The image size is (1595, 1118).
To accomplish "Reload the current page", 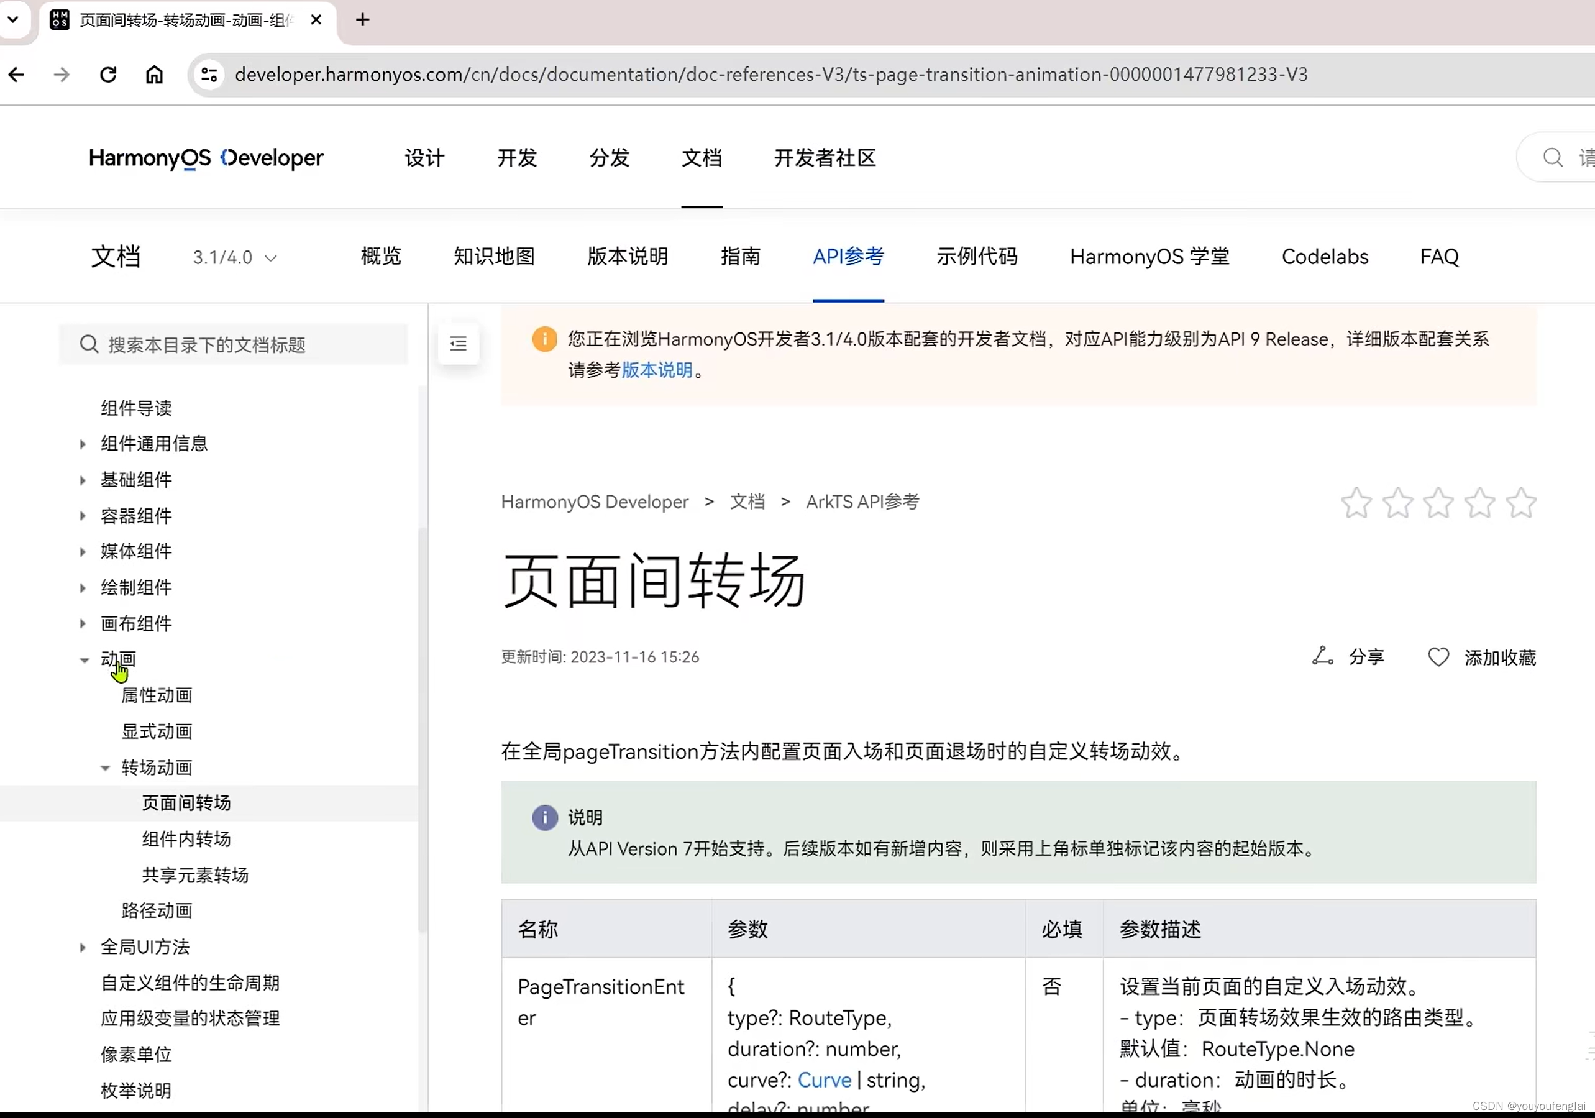I will pyautogui.click(x=108, y=75).
